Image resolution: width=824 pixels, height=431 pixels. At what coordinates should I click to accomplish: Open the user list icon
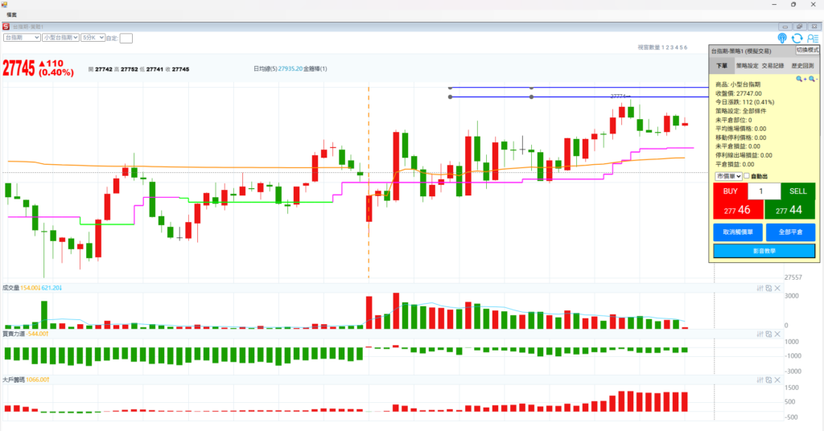[x=811, y=38]
